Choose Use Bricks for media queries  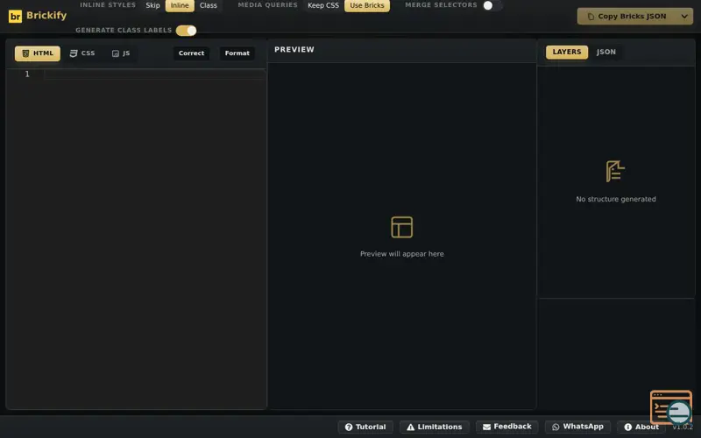coord(367,5)
